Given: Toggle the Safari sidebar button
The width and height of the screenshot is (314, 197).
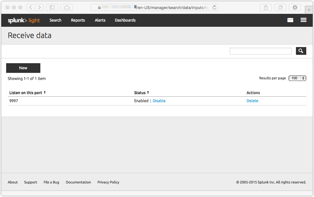Looking at the screenshot, I should [x=52, y=7].
